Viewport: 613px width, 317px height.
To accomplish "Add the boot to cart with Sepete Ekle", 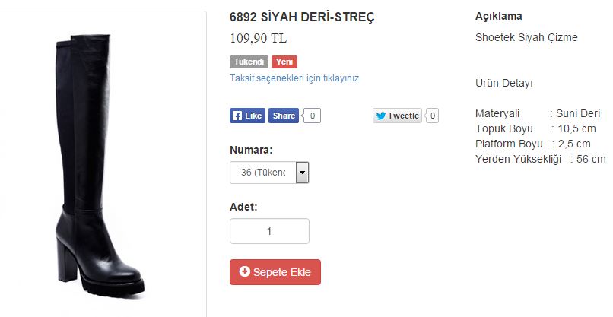I will [x=275, y=272].
